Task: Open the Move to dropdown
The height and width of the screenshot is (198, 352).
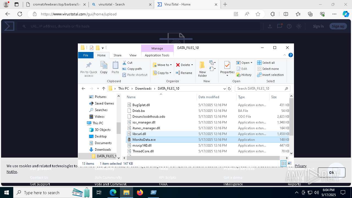Action: coord(162,65)
